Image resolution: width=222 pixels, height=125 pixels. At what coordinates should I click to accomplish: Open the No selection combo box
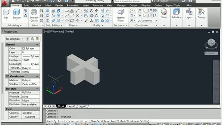[15, 39]
